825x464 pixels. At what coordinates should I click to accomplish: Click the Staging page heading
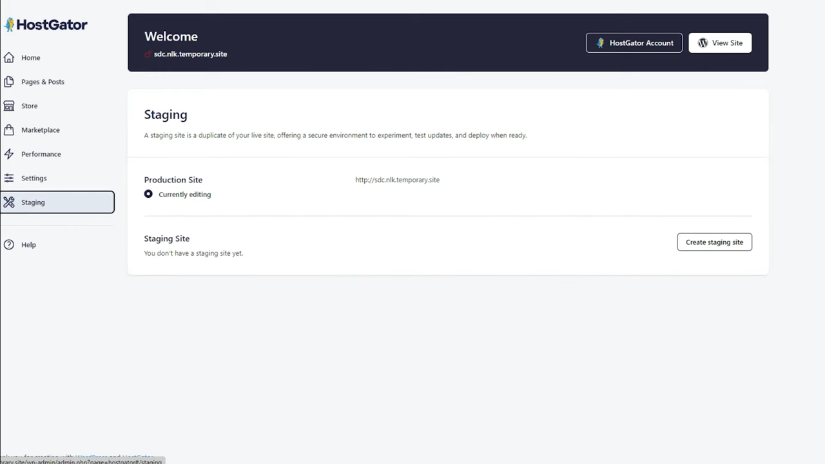click(166, 115)
